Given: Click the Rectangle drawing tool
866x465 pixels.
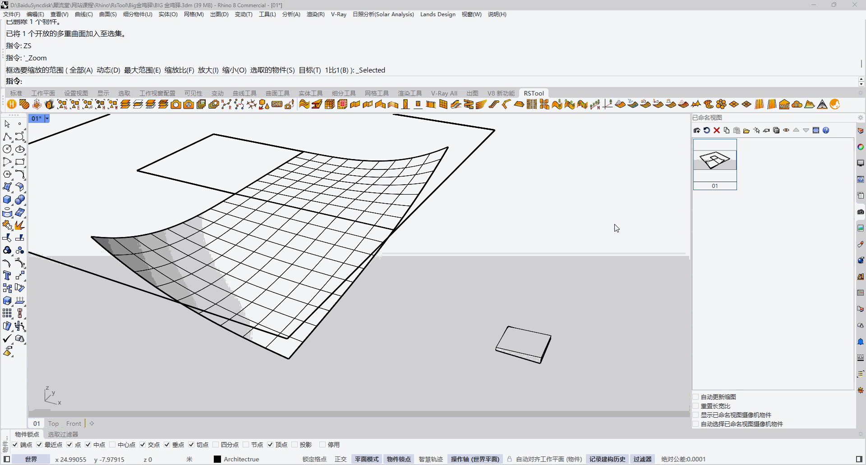Looking at the screenshot, I should click(19, 162).
